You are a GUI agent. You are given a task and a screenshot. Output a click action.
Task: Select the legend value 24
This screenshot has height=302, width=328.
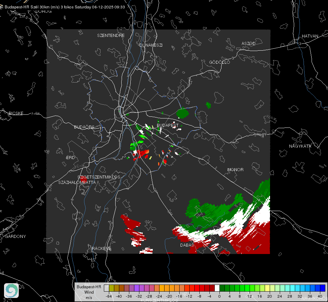click(280, 296)
